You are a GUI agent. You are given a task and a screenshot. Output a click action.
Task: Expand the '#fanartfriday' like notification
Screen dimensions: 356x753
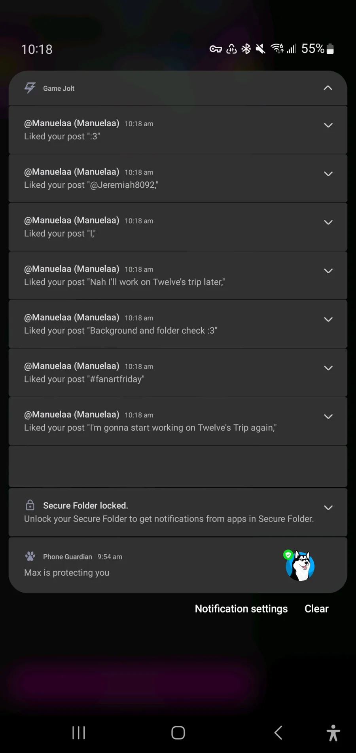(x=328, y=368)
